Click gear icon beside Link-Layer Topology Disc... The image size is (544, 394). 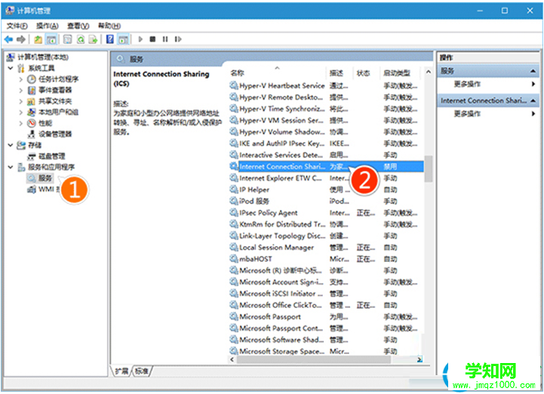click(x=233, y=235)
